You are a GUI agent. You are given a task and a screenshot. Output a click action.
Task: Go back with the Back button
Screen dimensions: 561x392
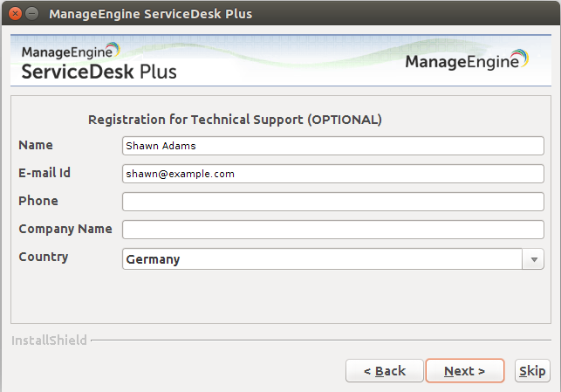coord(385,371)
